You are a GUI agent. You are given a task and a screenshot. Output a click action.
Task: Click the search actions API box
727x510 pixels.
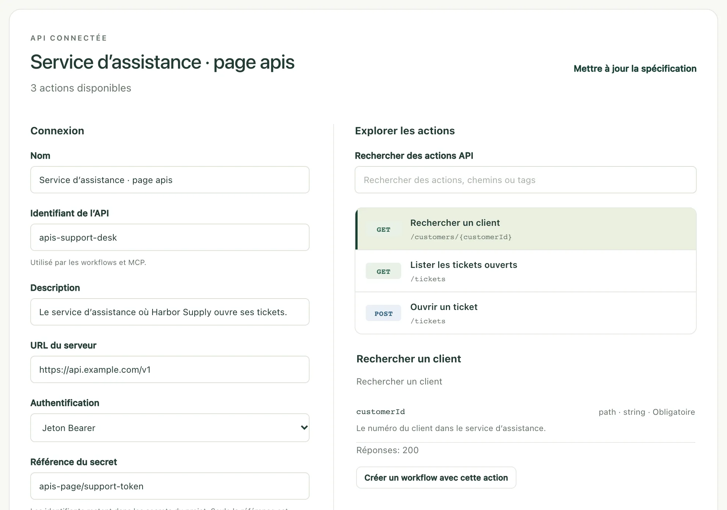click(x=525, y=180)
